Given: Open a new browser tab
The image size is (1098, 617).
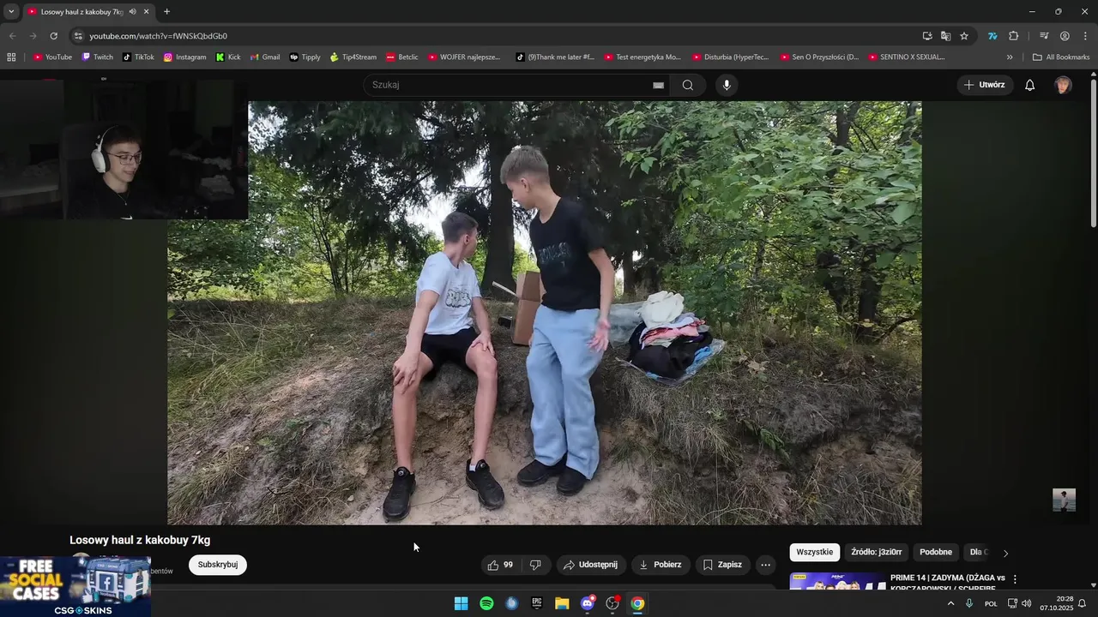Looking at the screenshot, I should [166, 12].
